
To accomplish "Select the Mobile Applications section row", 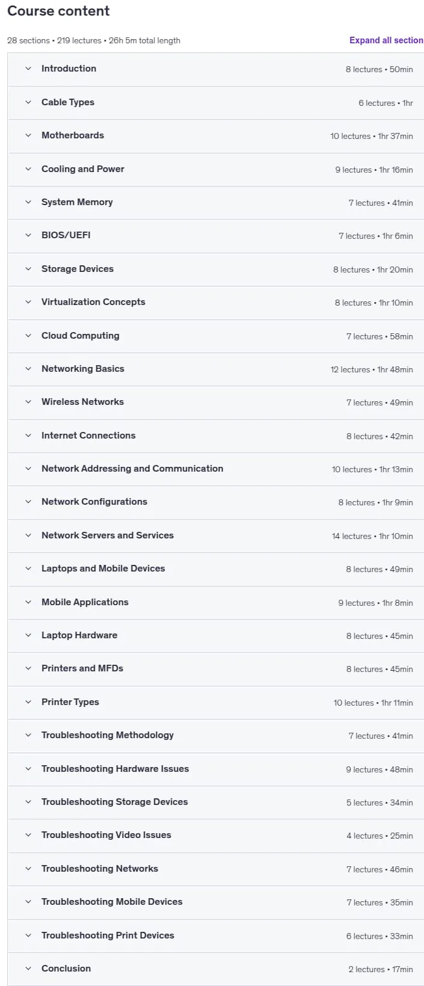I will [215, 602].
